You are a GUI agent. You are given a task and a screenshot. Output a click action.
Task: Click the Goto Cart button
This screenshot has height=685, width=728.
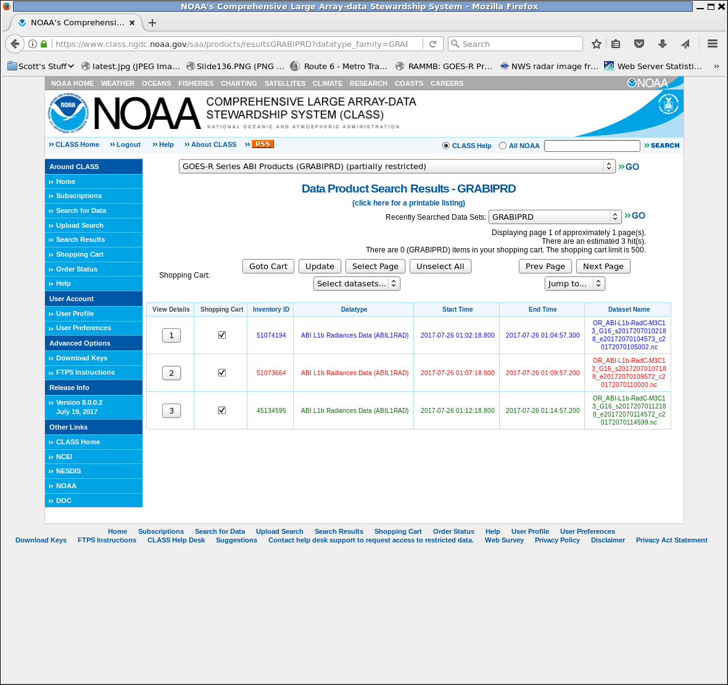tap(268, 266)
